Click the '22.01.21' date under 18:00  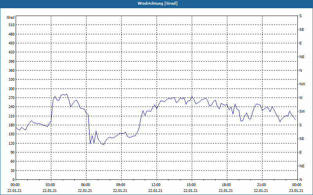point(226,191)
